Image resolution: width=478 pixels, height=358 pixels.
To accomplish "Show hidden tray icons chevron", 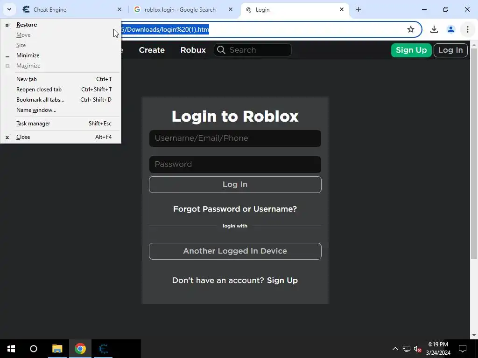I will (x=395, y=349).
